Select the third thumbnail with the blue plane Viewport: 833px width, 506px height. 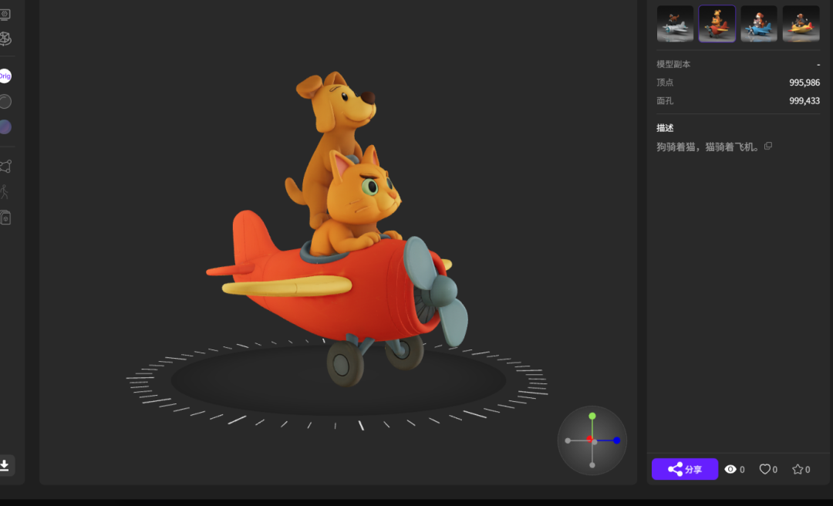(759, 24)
